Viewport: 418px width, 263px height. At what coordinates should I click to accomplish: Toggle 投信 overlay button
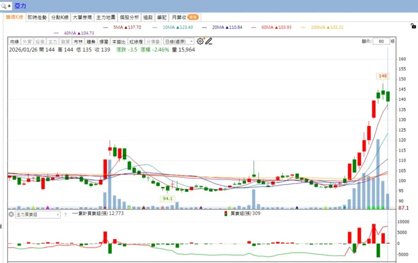pos(40,42)
